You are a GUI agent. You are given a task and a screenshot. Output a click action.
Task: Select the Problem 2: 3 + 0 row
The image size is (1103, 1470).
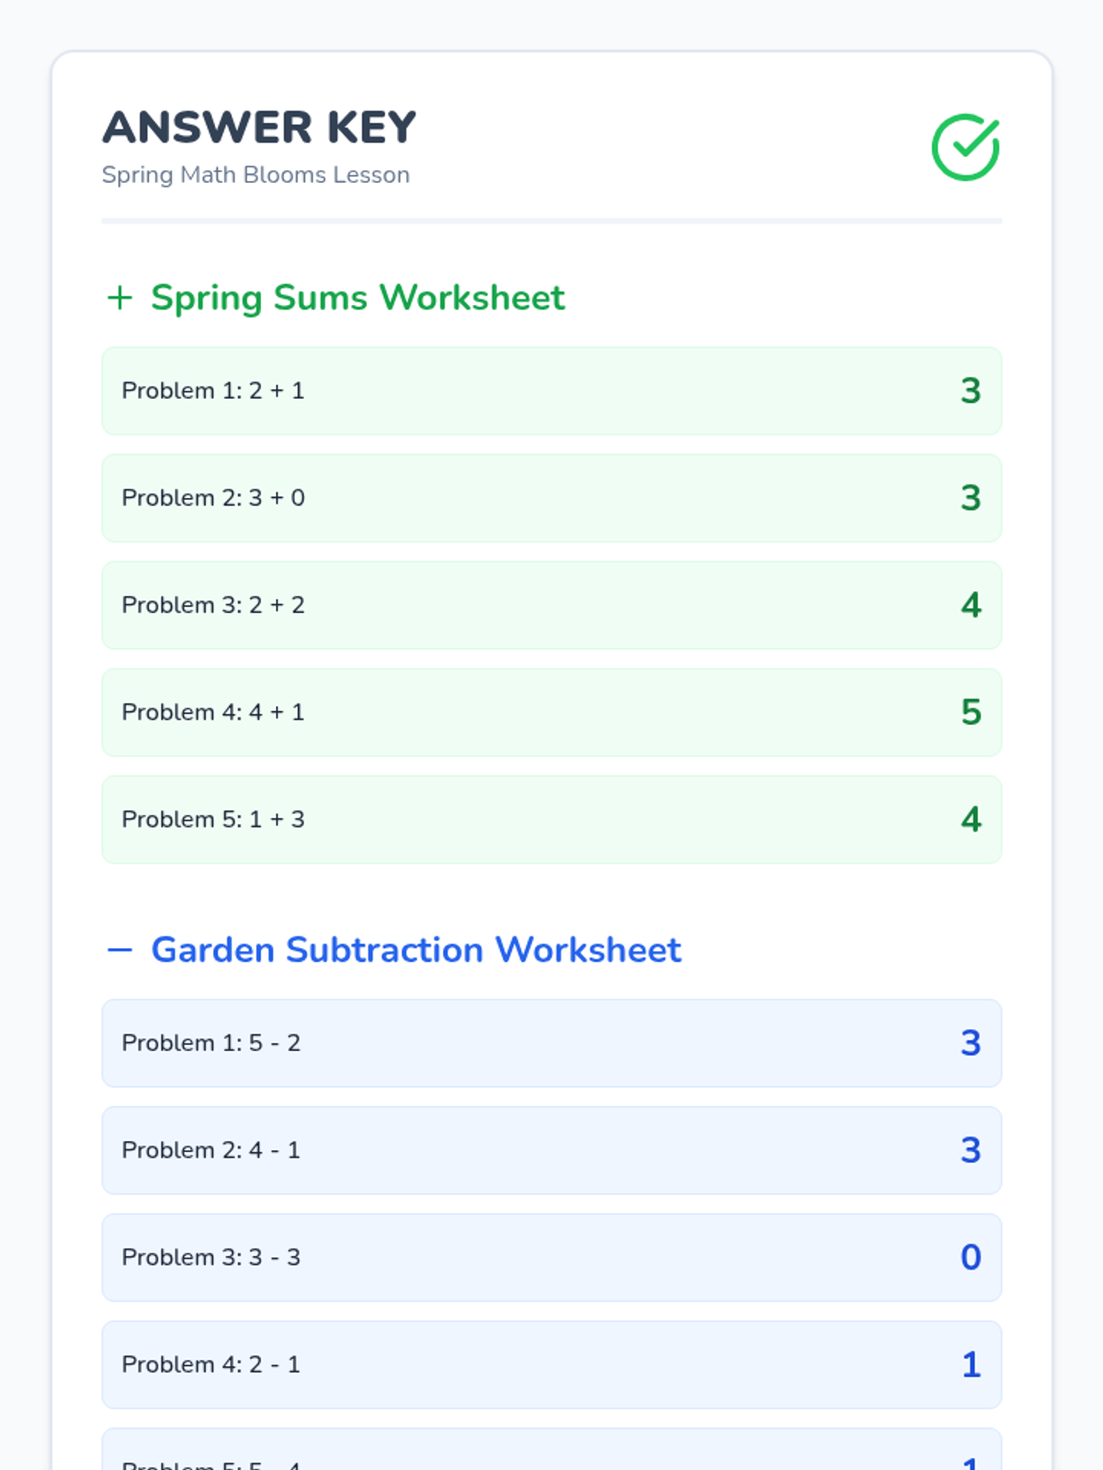click(551, 498)
